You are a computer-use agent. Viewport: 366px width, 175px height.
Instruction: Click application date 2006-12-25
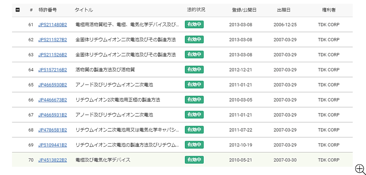coord(285,25)
